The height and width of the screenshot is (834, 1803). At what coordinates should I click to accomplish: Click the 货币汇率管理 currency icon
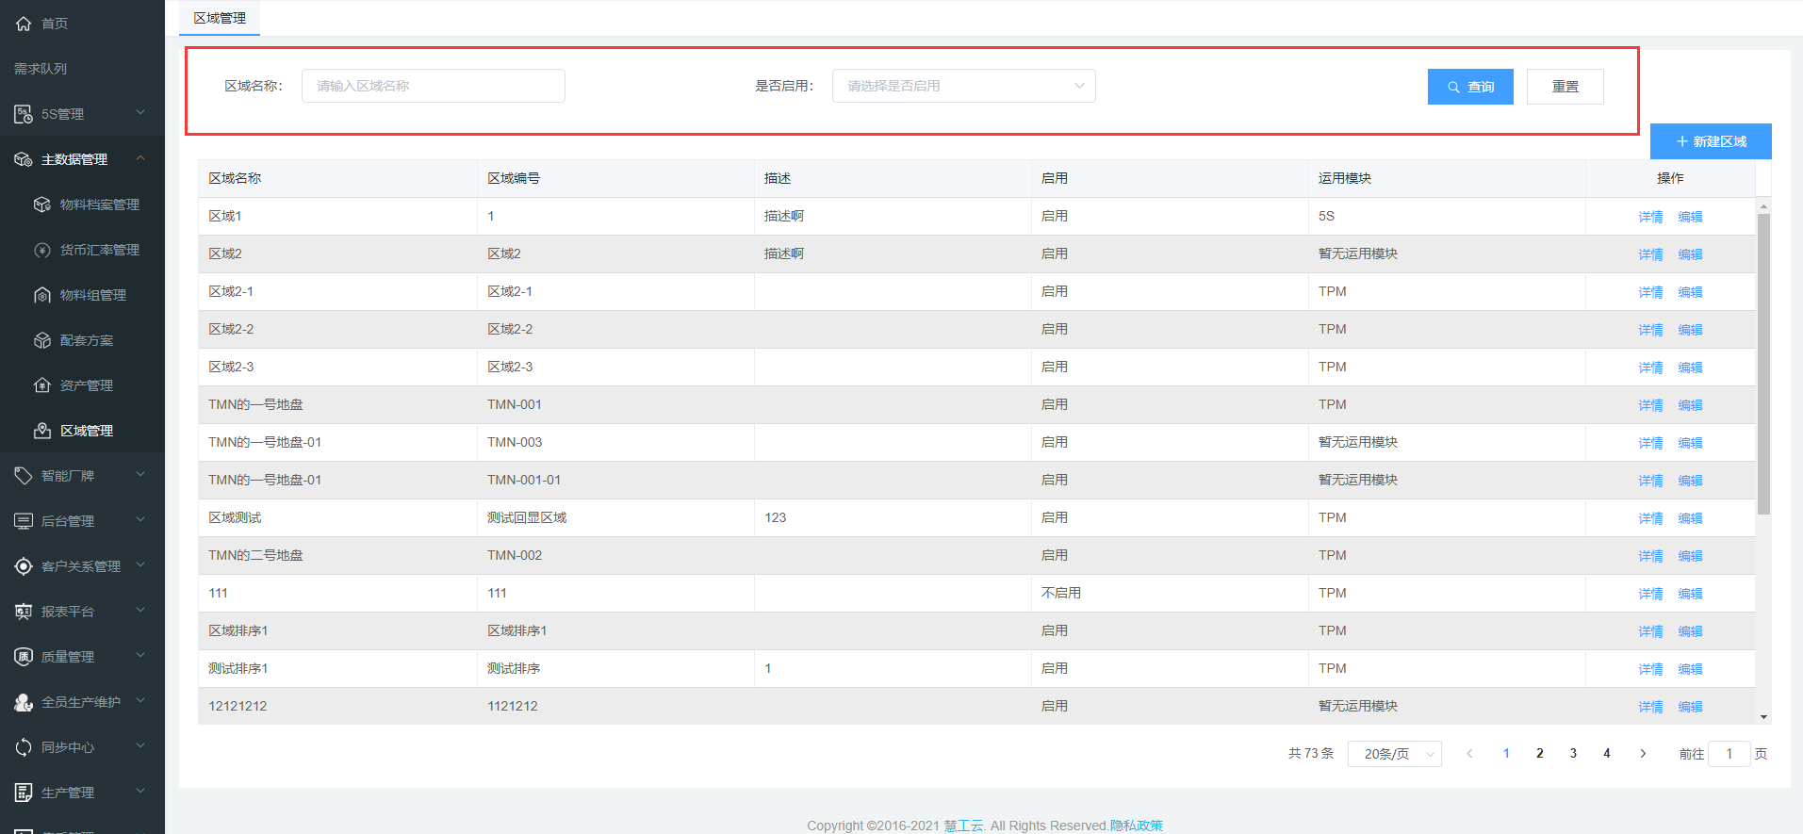(x=42, y=250)
